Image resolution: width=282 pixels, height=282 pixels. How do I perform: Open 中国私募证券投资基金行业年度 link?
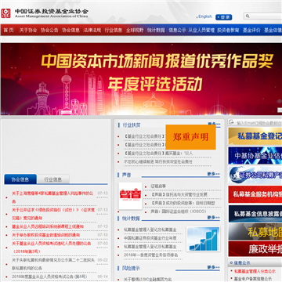tap(150, 238)
